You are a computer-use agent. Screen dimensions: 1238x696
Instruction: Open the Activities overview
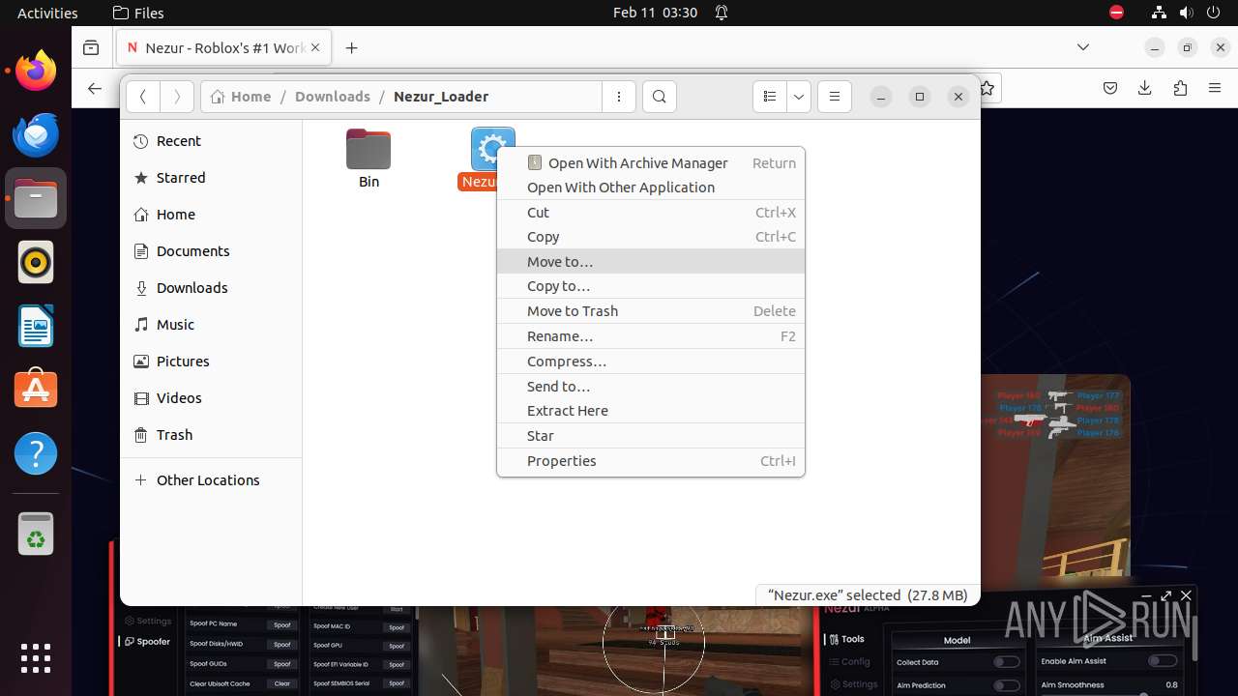[47, 13]
